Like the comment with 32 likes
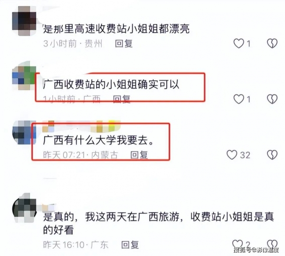The image size is (285, 256). pos(232,155)
